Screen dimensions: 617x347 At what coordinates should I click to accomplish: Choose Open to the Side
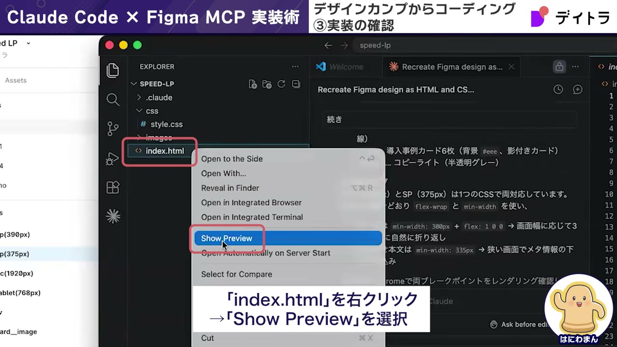pos(288,159)
